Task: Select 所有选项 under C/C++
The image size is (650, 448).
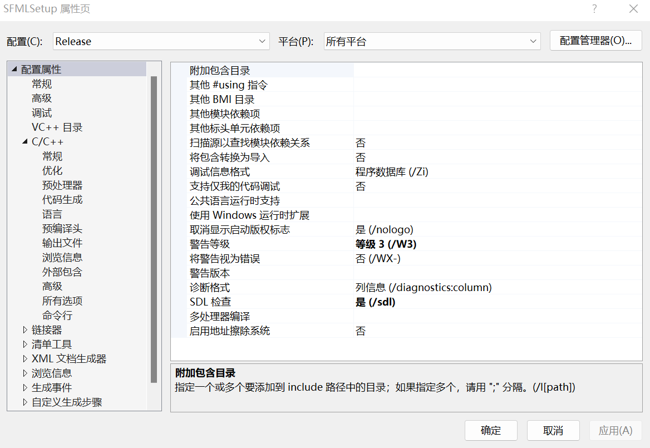Action: pyautogui.click(x=62, y=301)
